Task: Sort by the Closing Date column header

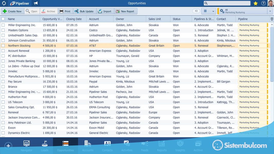Action: point(74,19)
